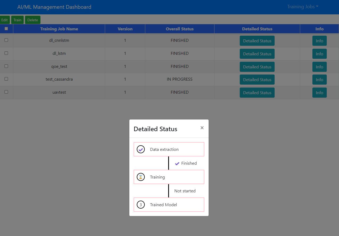Select the Trained Model step box
Screen dimensions: 339x236
pos(169,205)
